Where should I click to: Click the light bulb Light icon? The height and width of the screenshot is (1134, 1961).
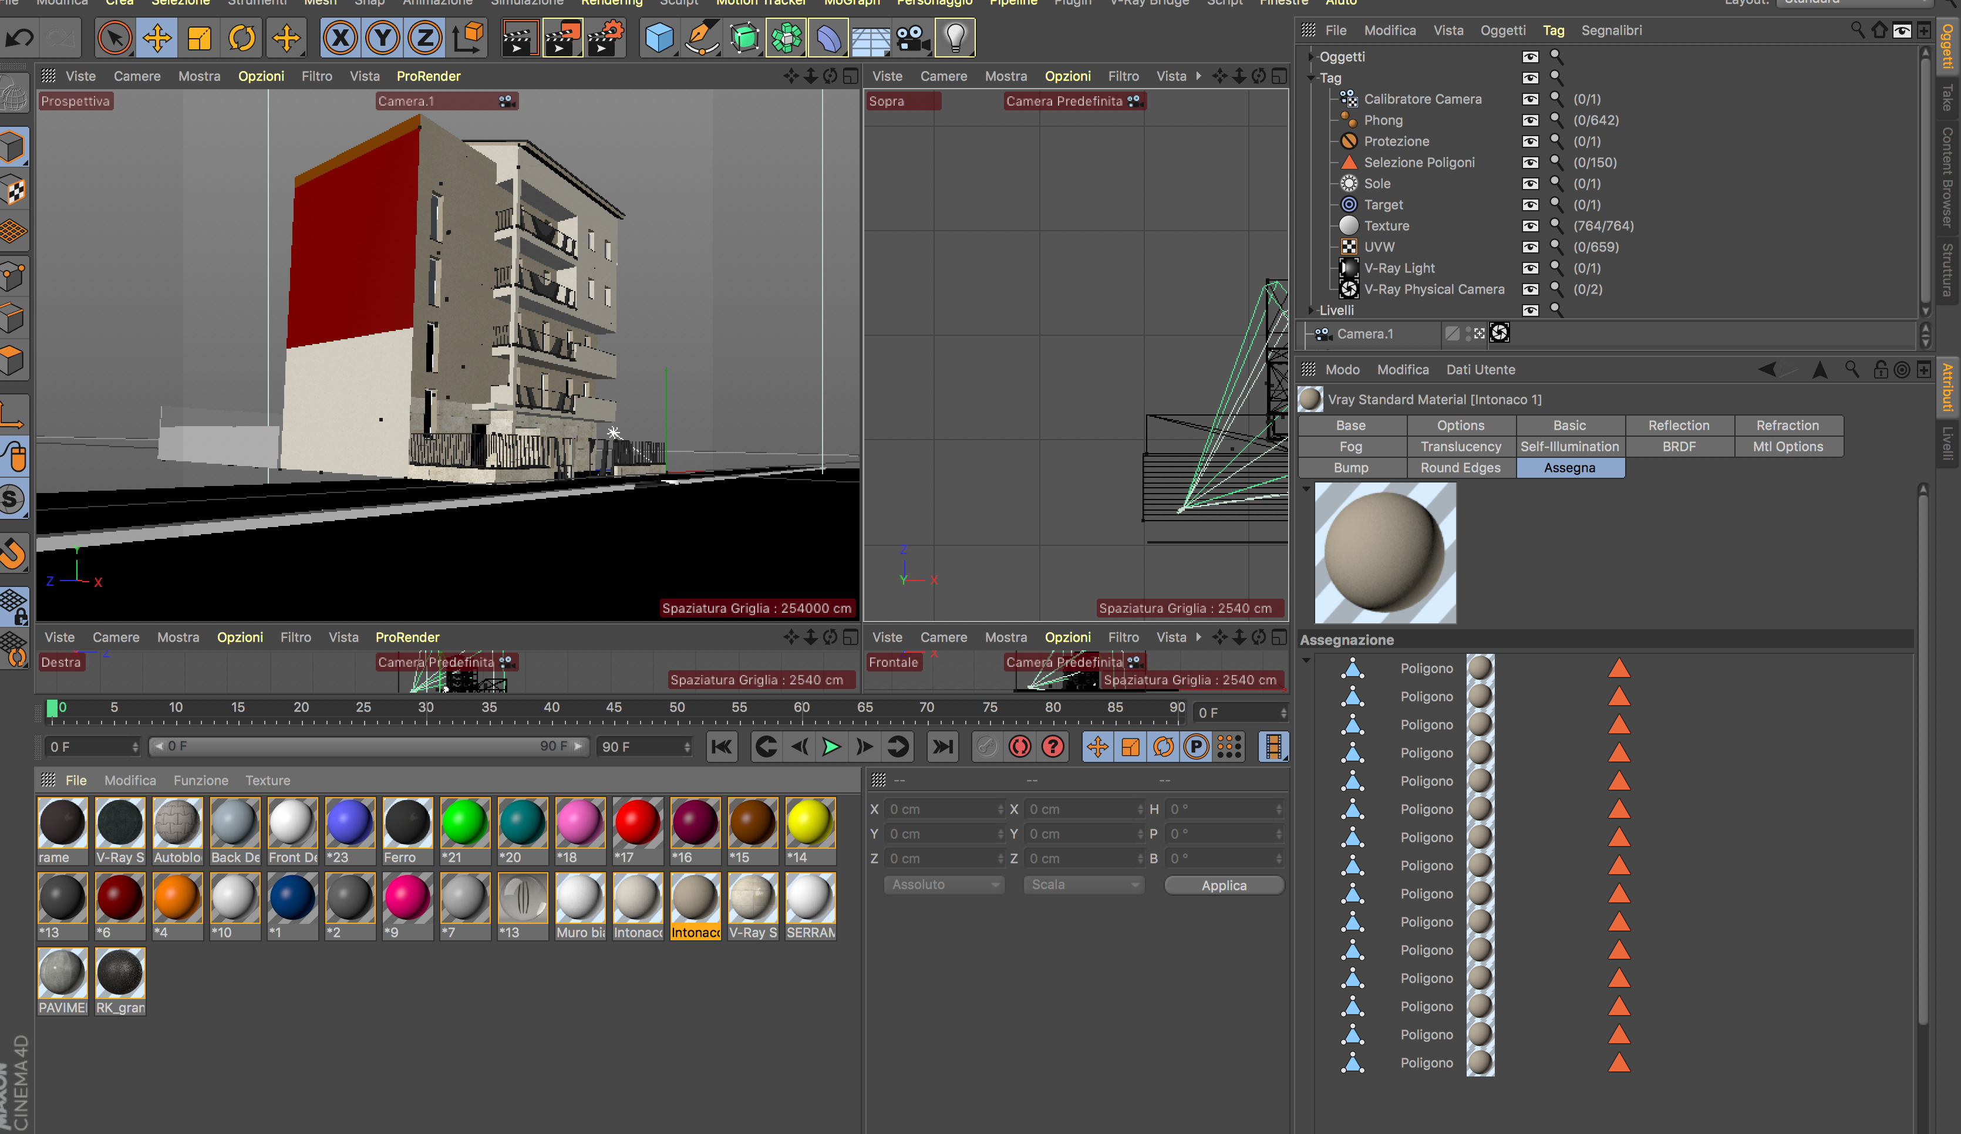pyautogui.click(x=955, y=38)
